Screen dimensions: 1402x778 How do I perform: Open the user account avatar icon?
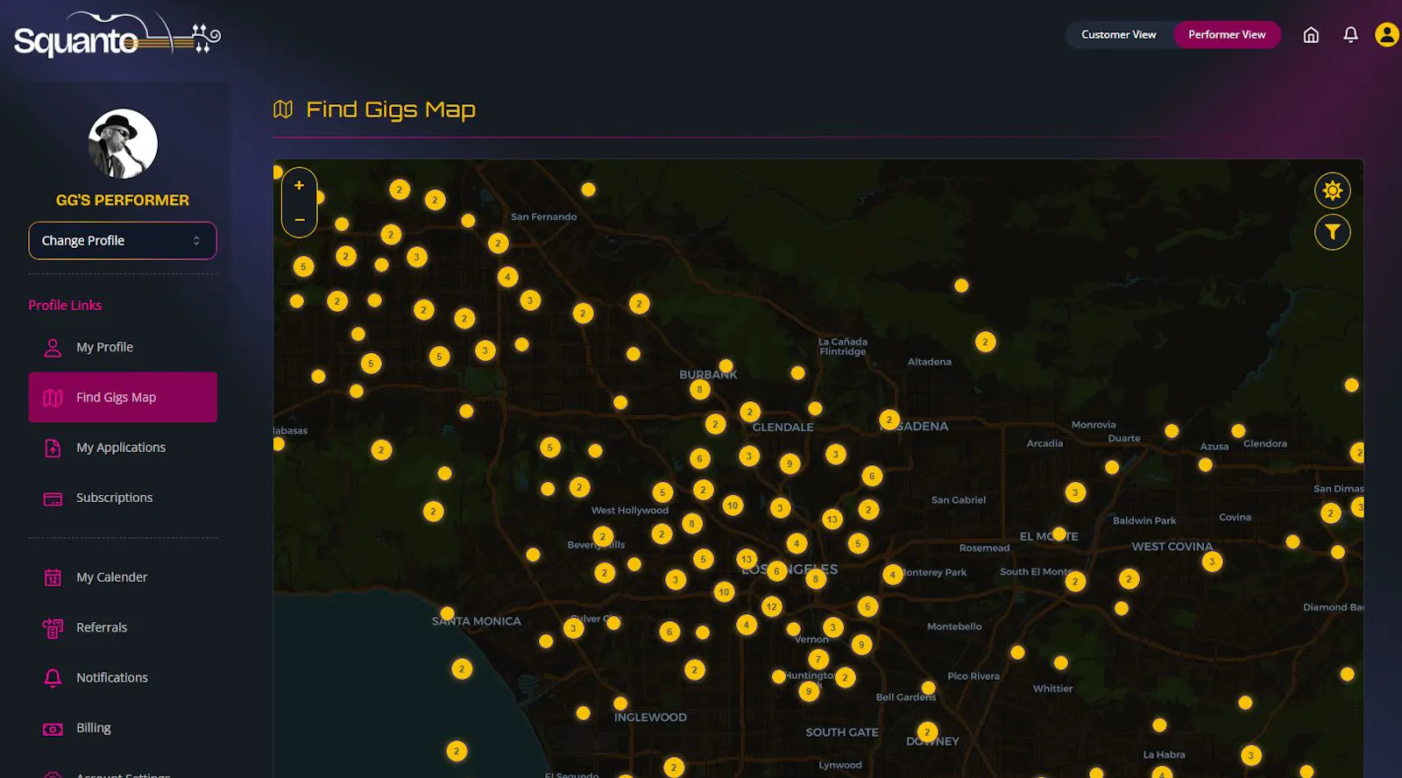click(1387, 35)
